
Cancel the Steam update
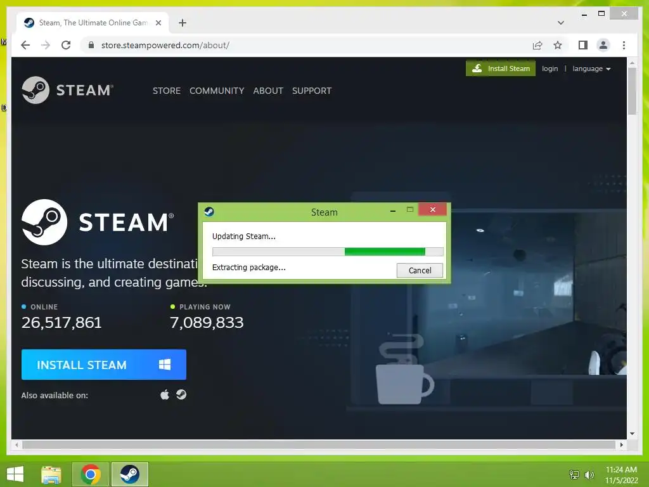(x=420, y=270)
